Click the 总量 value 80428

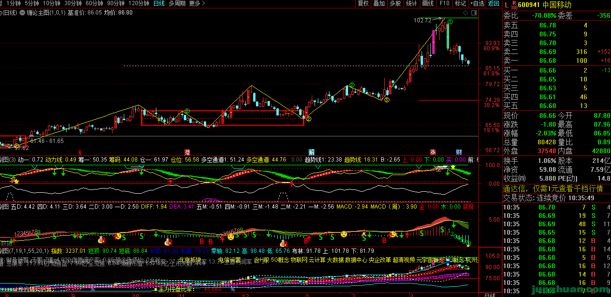pyautogui.click(x=546, y=142)
